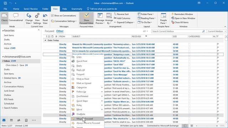This screenshot has width=228, height=128.
Task: Toggle Show Focused Inbox button
Action: [86, 18]
